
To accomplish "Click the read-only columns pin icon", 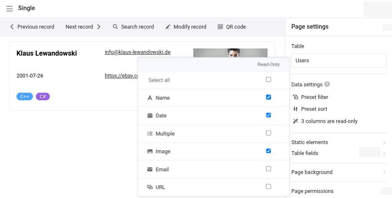I will coord(296,121).
